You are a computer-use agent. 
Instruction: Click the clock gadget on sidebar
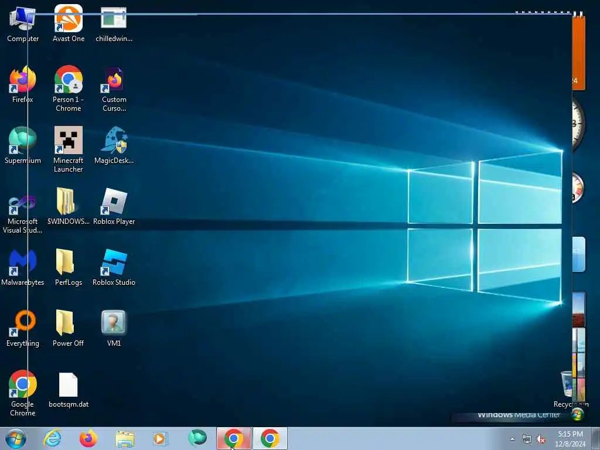pyautogui.click(x=578, y=124)
